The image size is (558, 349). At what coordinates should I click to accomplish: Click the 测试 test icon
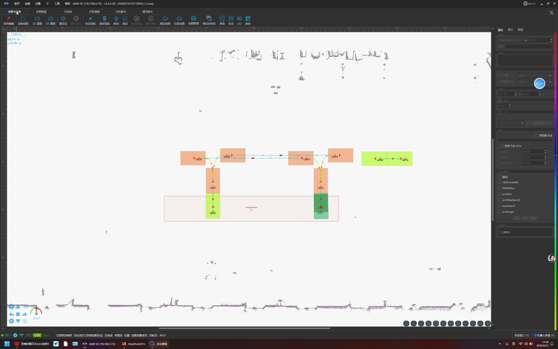pos(125,19)
